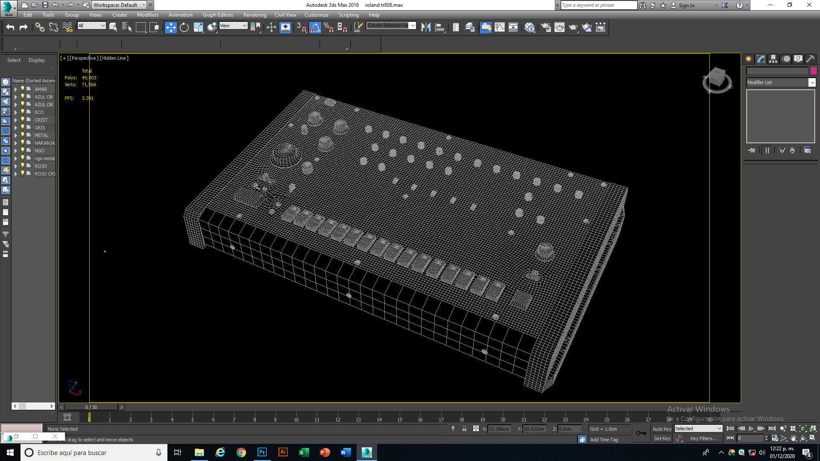Open the Civil View menu

[285, 15]
